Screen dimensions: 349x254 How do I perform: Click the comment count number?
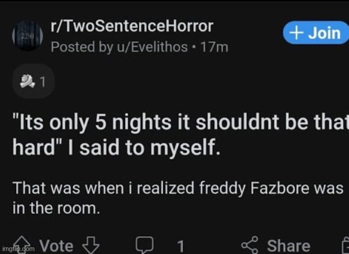pyautogui.click(x=181, y=246)
